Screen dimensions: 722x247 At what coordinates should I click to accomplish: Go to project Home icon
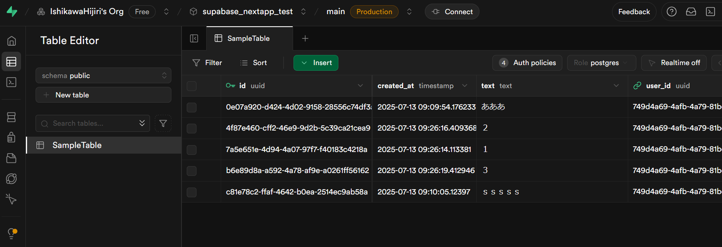[x=11, y=41]
